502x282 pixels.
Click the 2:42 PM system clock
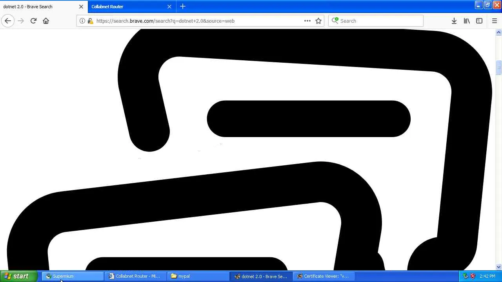(x=487, y=276)
